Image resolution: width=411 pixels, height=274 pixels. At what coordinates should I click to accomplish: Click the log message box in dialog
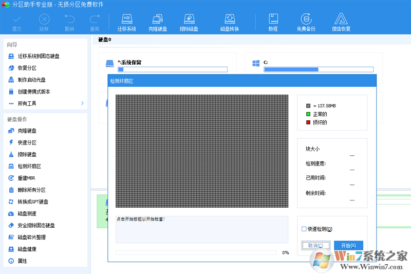tap(202, 229)
